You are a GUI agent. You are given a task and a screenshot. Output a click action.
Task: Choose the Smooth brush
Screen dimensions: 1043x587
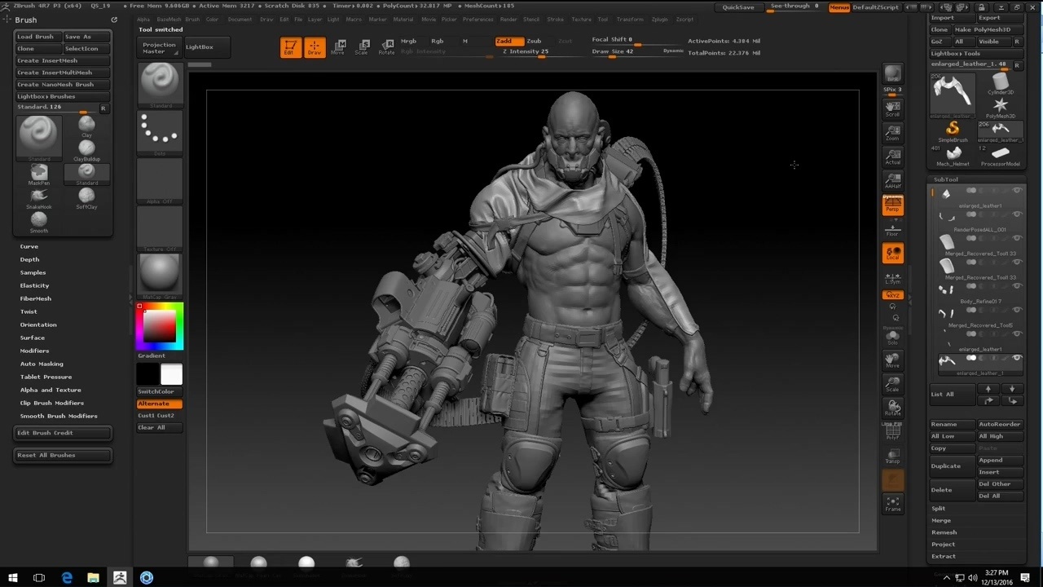click(x=39, y=222)
